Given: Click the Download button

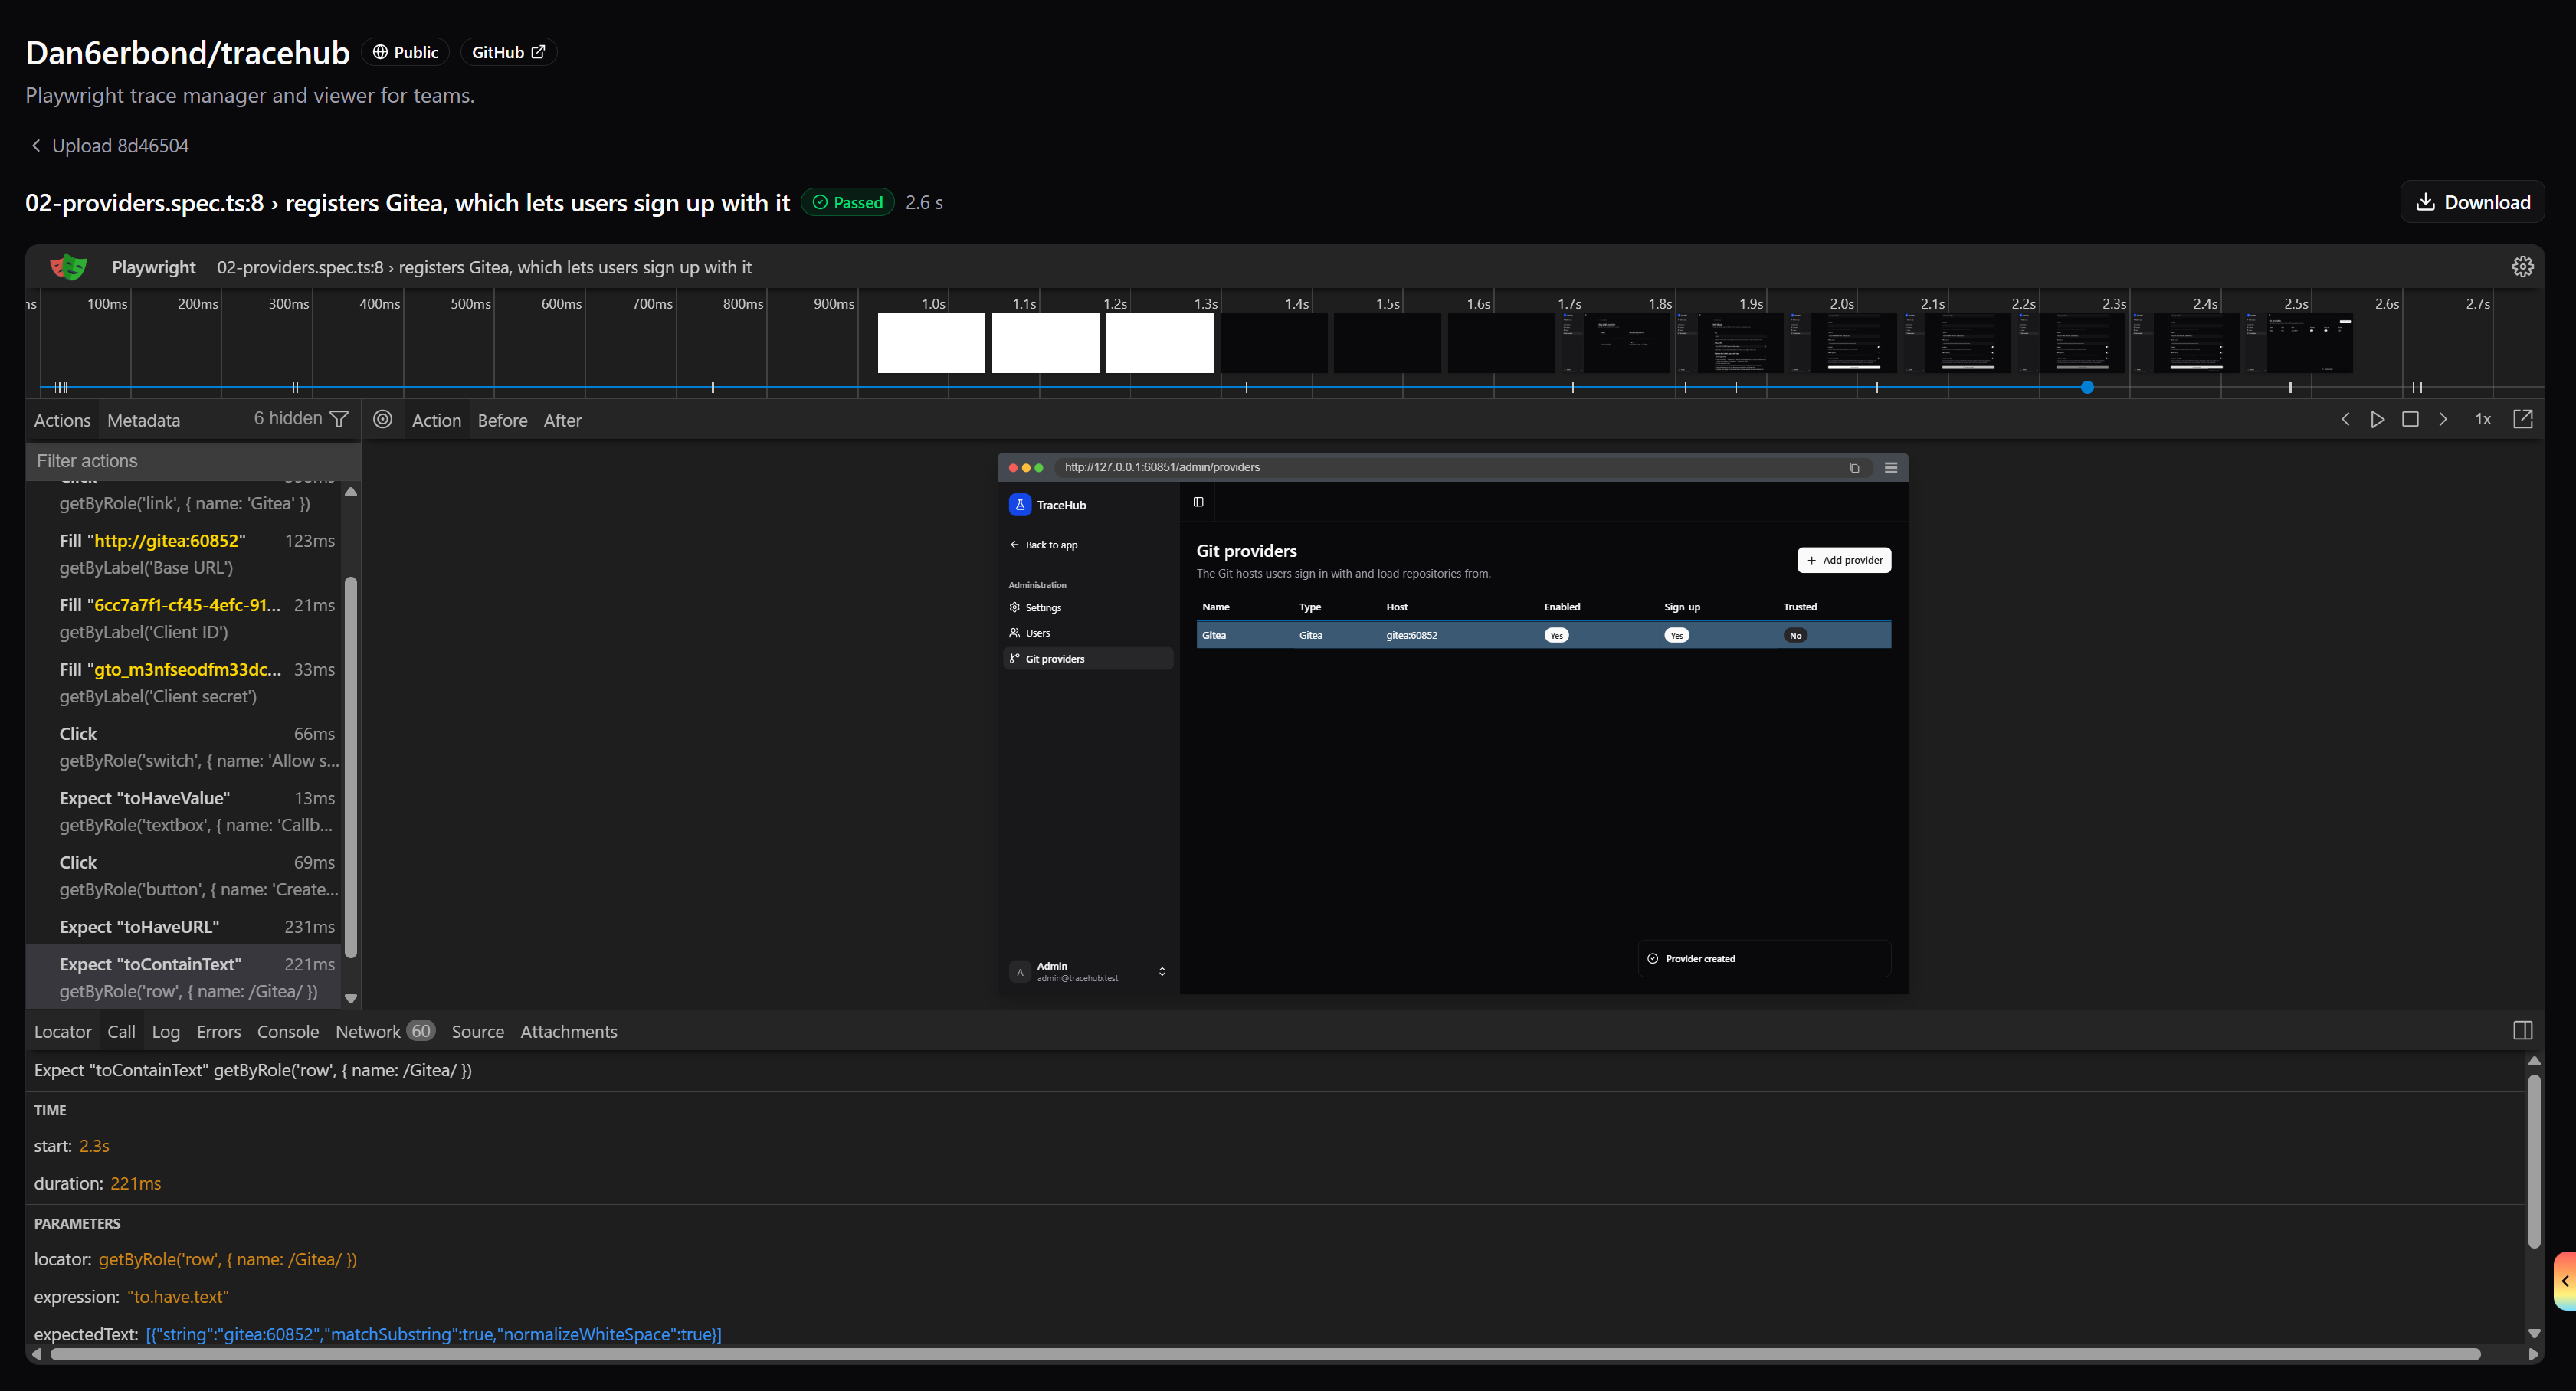Looking at the screenshot, I should (2472, 202).
